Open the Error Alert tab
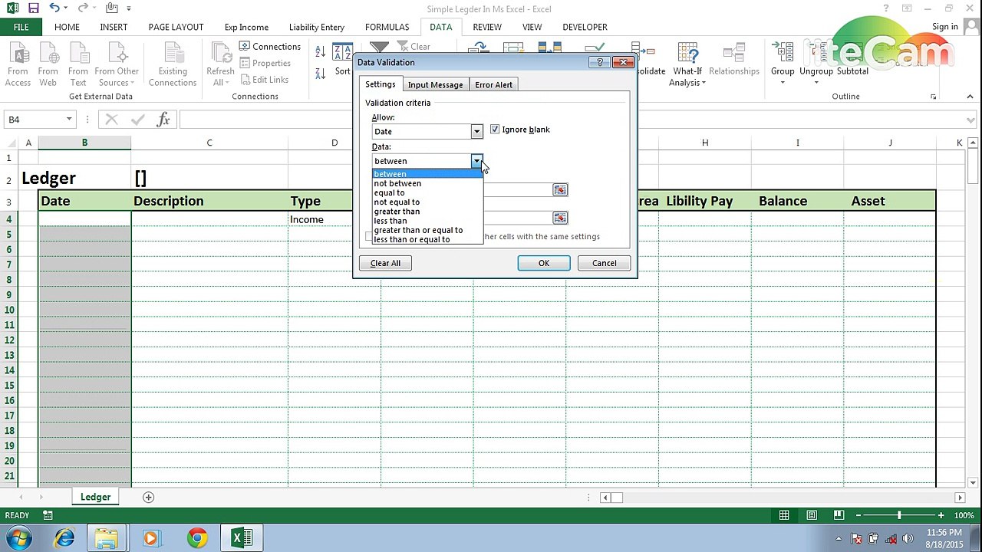982x552 pixels. pyautogui.click(x=493, y=84)
